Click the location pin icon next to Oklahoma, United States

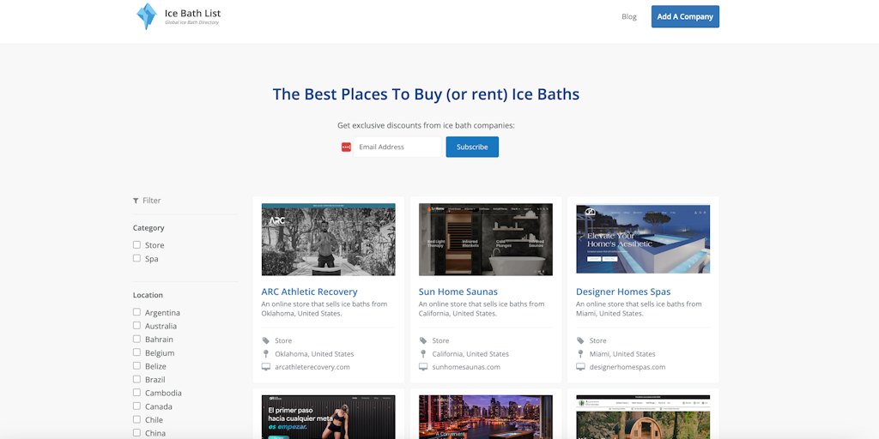(266, 354)
